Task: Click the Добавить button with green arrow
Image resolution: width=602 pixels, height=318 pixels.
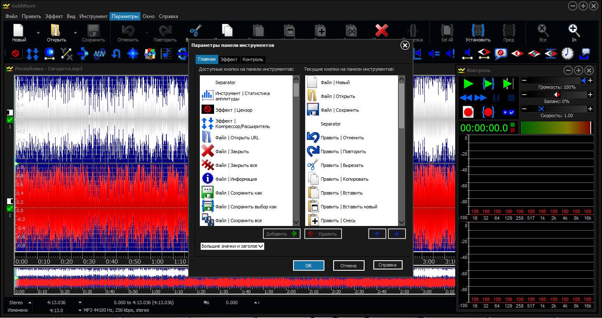Action: point(282,233)
